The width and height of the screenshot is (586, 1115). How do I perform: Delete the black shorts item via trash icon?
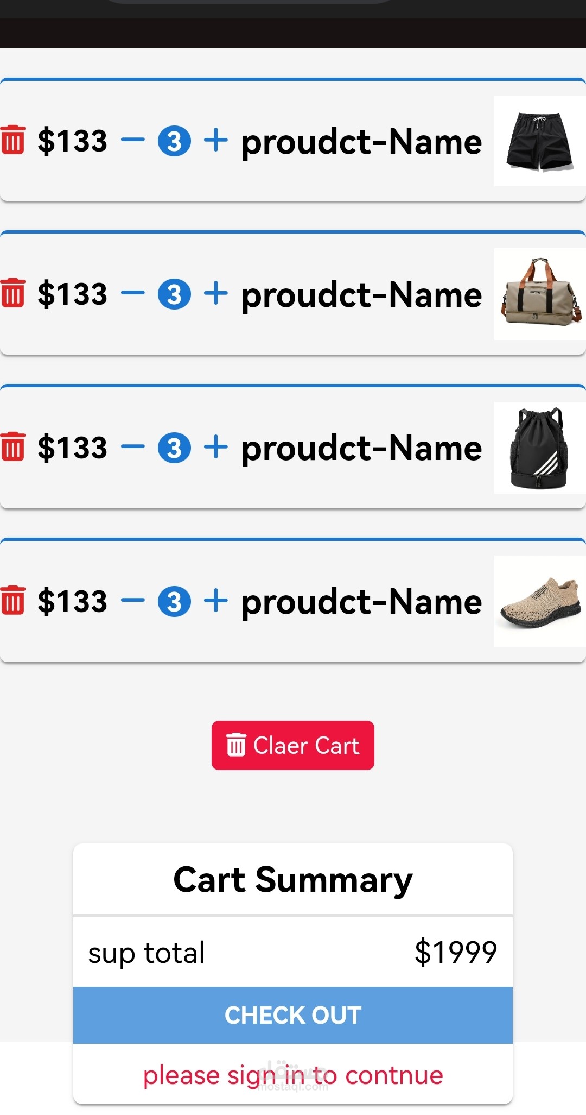[x=12, y=140]
